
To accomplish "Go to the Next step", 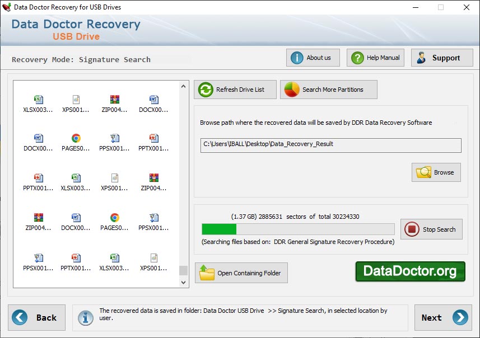I will 442,317.
